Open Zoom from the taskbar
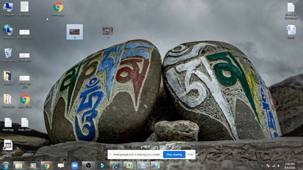The width and height of the screenshot is (303, 170). click(x=75, y=166)
